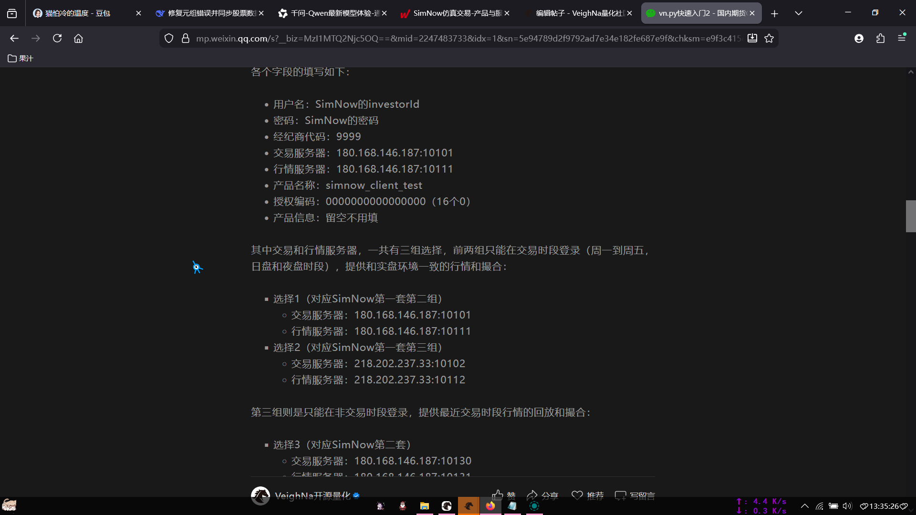Click the vertical page scrollbar thumb
The width and height of the screenshot is (916, 515).
tap(910, 216)
